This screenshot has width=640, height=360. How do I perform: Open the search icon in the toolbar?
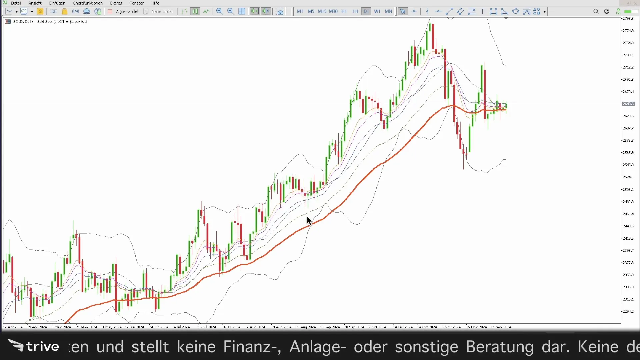pyautogui.click(x=596, y=11)
